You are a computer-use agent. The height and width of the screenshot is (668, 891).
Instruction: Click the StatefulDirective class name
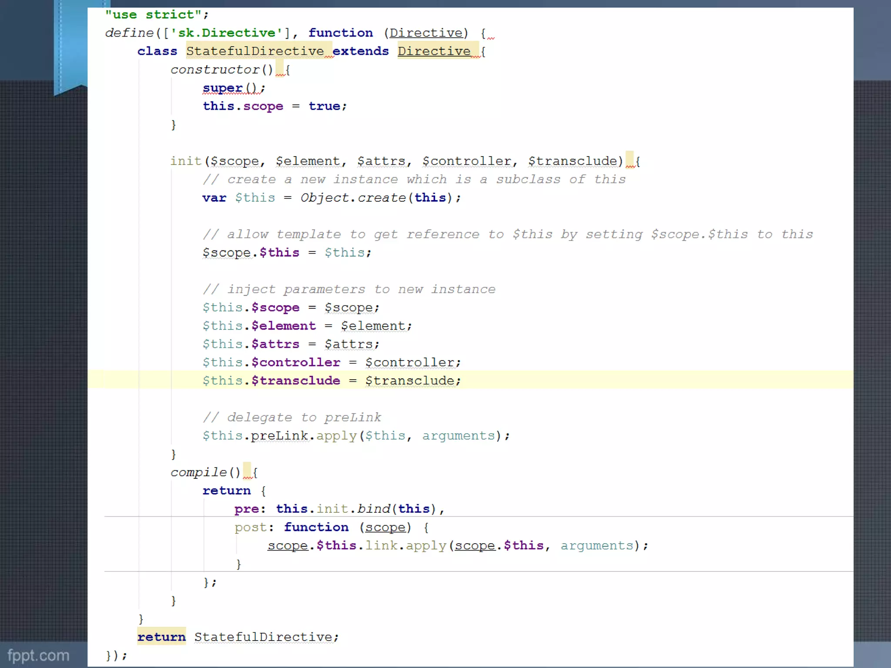click(x=255, y=51)
